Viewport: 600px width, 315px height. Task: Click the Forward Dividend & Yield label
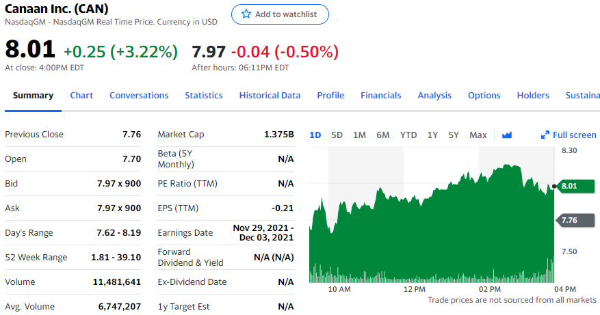click(x=191, y=258)
